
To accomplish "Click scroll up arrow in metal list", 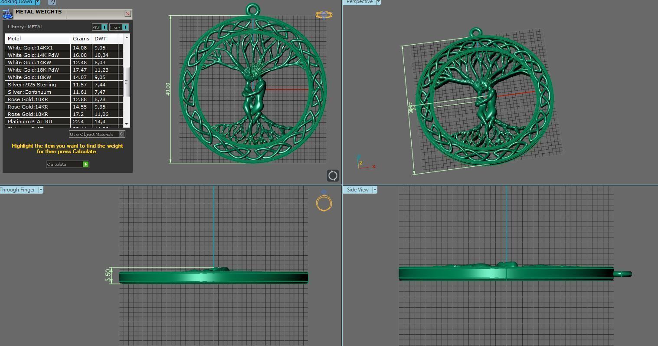I will [127, 38].
